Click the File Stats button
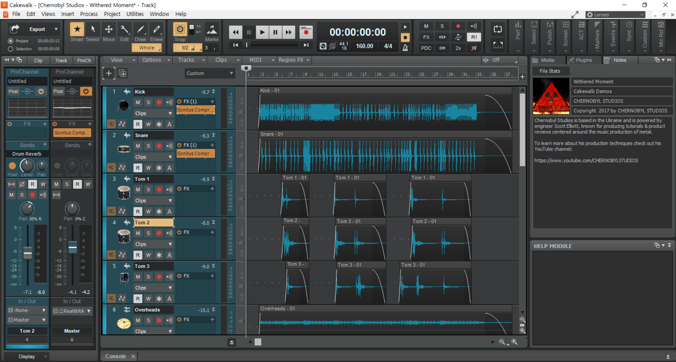Viewport: 676px width, 362px height. 550,71
